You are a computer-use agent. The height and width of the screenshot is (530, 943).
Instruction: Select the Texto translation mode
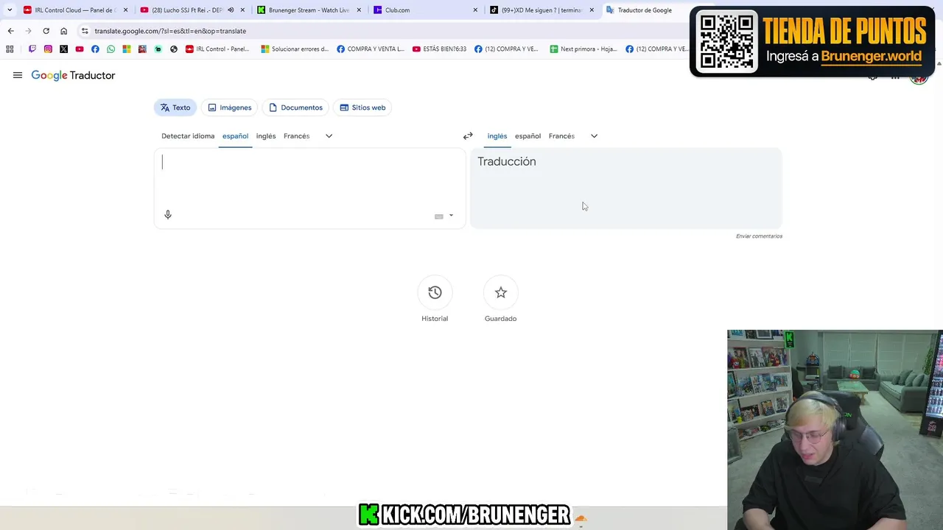point(175,107)
